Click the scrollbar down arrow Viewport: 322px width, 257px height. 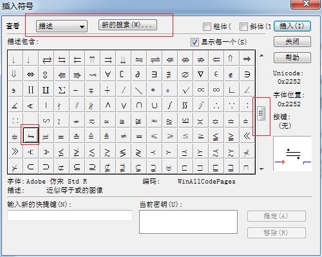coord(261,169)
